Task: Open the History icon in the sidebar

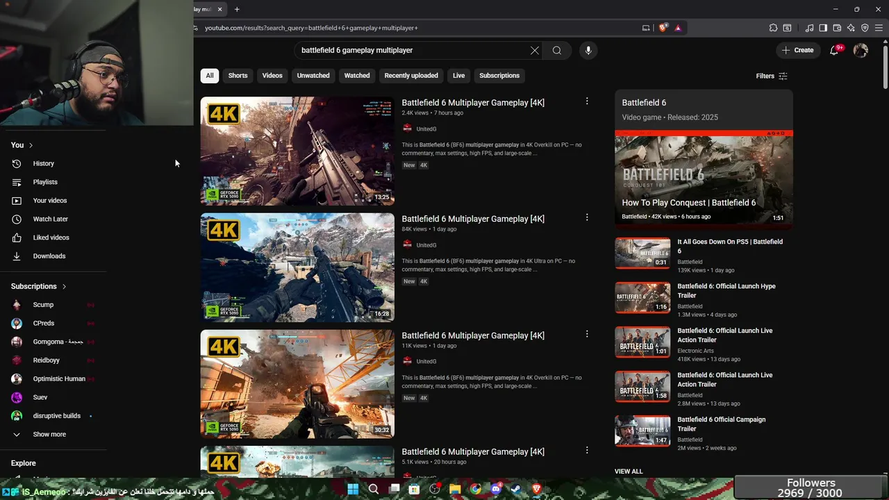Action: (17, 163)
